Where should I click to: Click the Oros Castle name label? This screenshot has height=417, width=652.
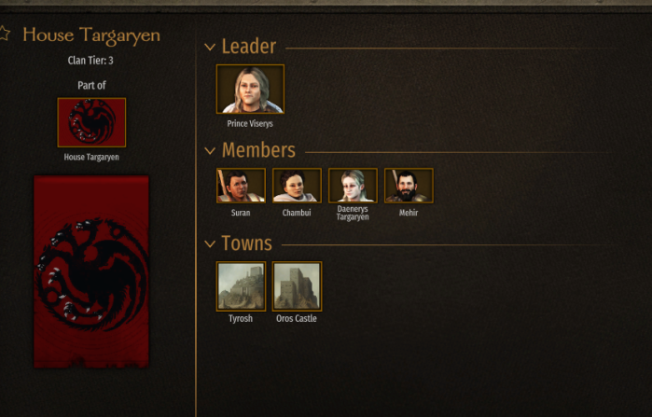[x=297, y=318]
